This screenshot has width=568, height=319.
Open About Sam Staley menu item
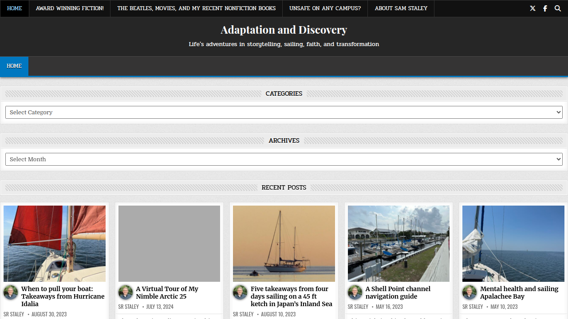coord(401,8)
